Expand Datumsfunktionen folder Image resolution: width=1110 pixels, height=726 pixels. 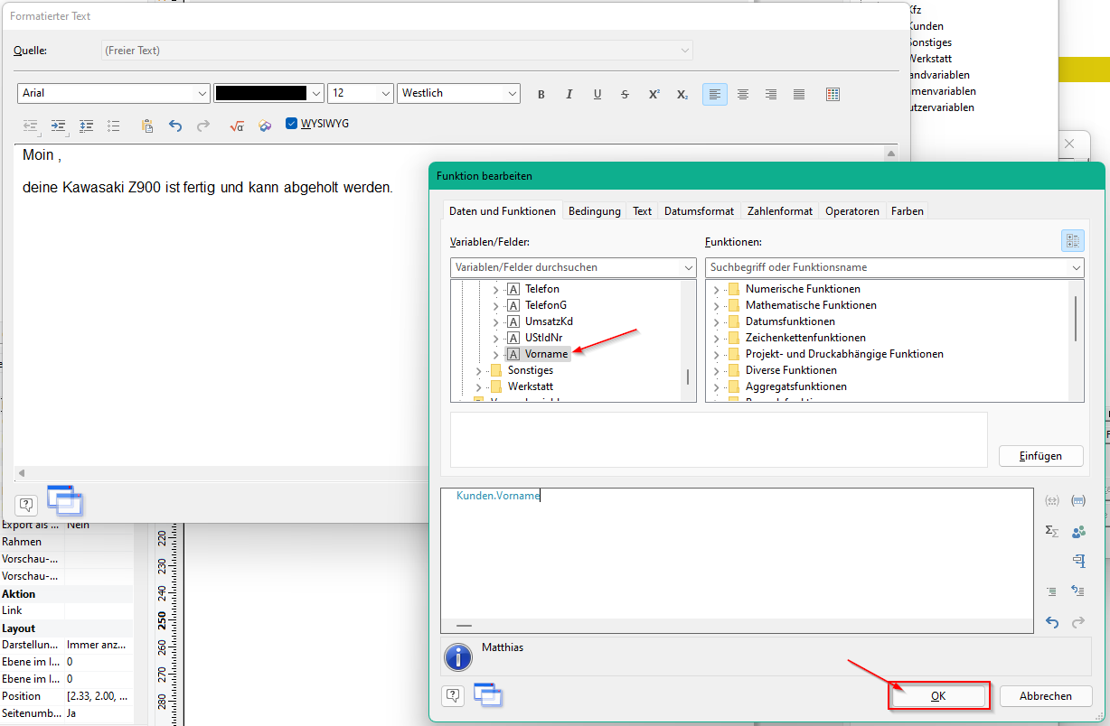tap(716, 321)
